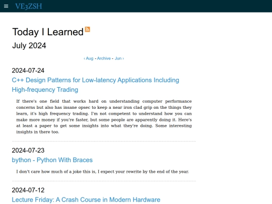The width and height of the screenshot is (272, 204).
Task: Click the left chevron before Aug
Action: coord(84,58)
